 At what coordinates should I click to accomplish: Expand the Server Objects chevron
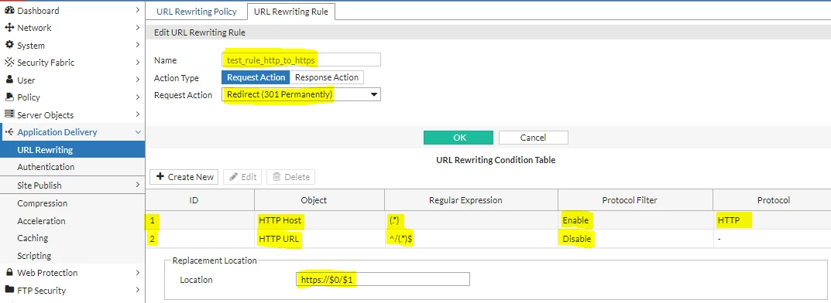pos(138,114)
